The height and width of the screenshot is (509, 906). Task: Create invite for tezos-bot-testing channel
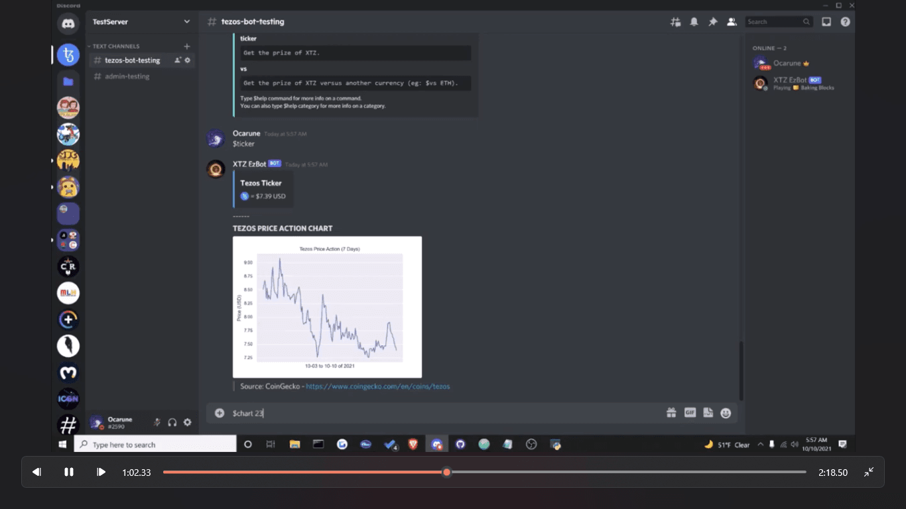178,60
